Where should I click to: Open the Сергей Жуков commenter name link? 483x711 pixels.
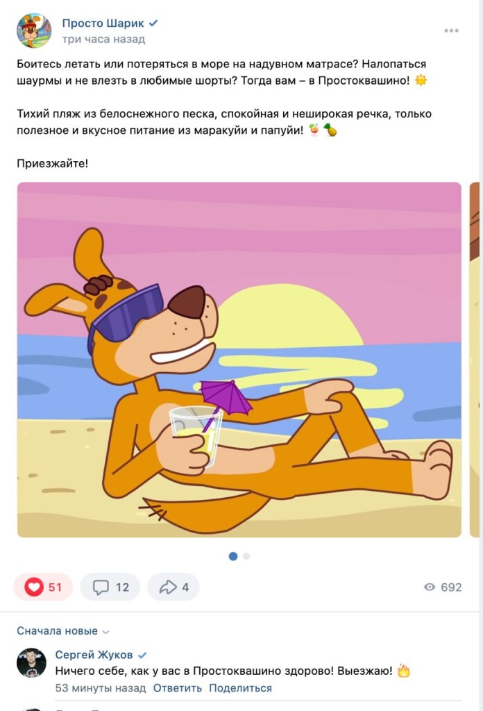94,655
